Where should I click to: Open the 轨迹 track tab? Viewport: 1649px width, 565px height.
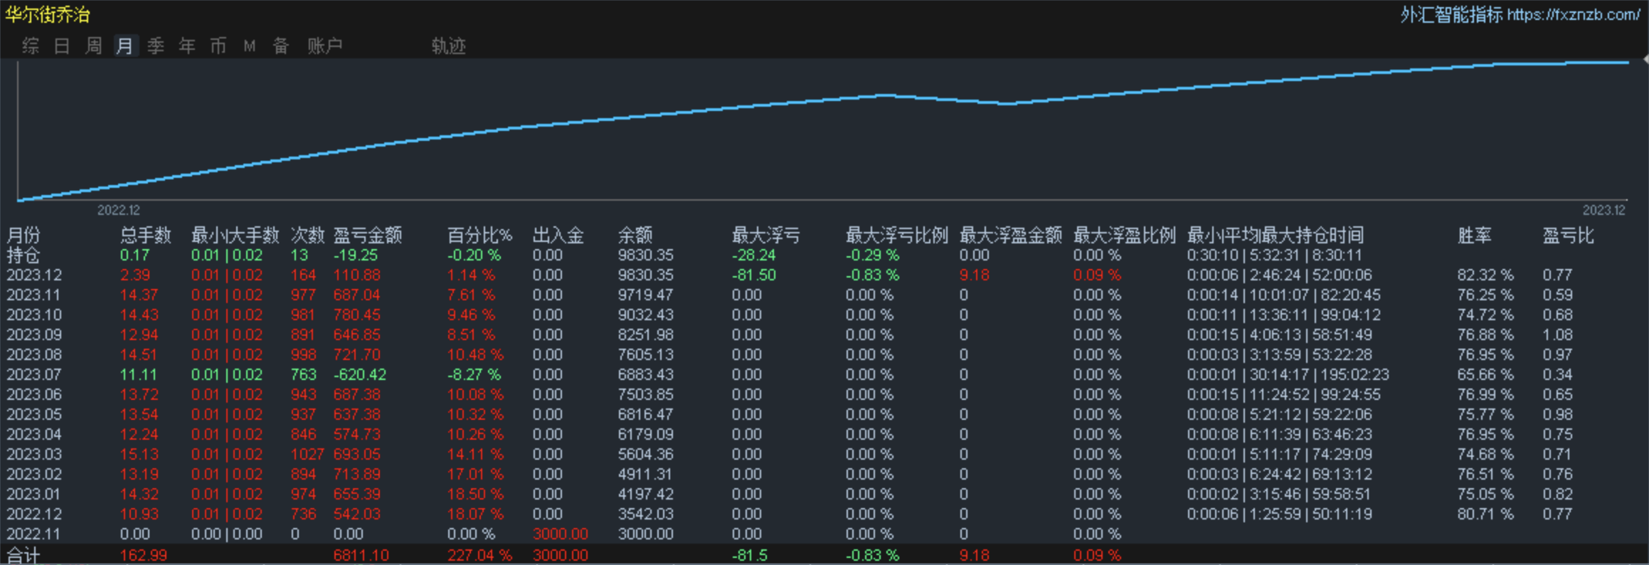click(448, 46)
